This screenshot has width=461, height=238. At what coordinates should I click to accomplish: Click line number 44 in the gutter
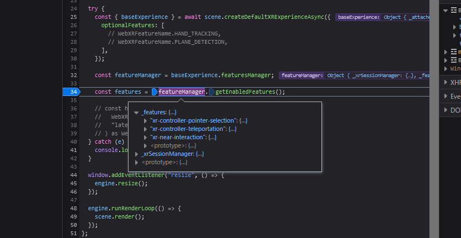pos(74,175)
